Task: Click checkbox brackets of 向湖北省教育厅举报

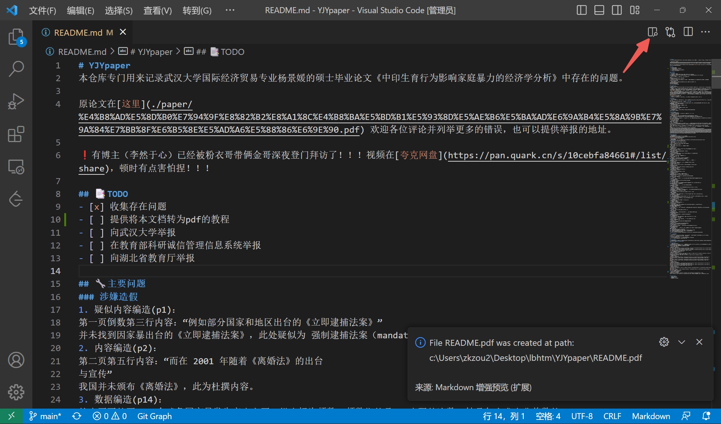Action: pyautogui.click(x=97, y=258)
